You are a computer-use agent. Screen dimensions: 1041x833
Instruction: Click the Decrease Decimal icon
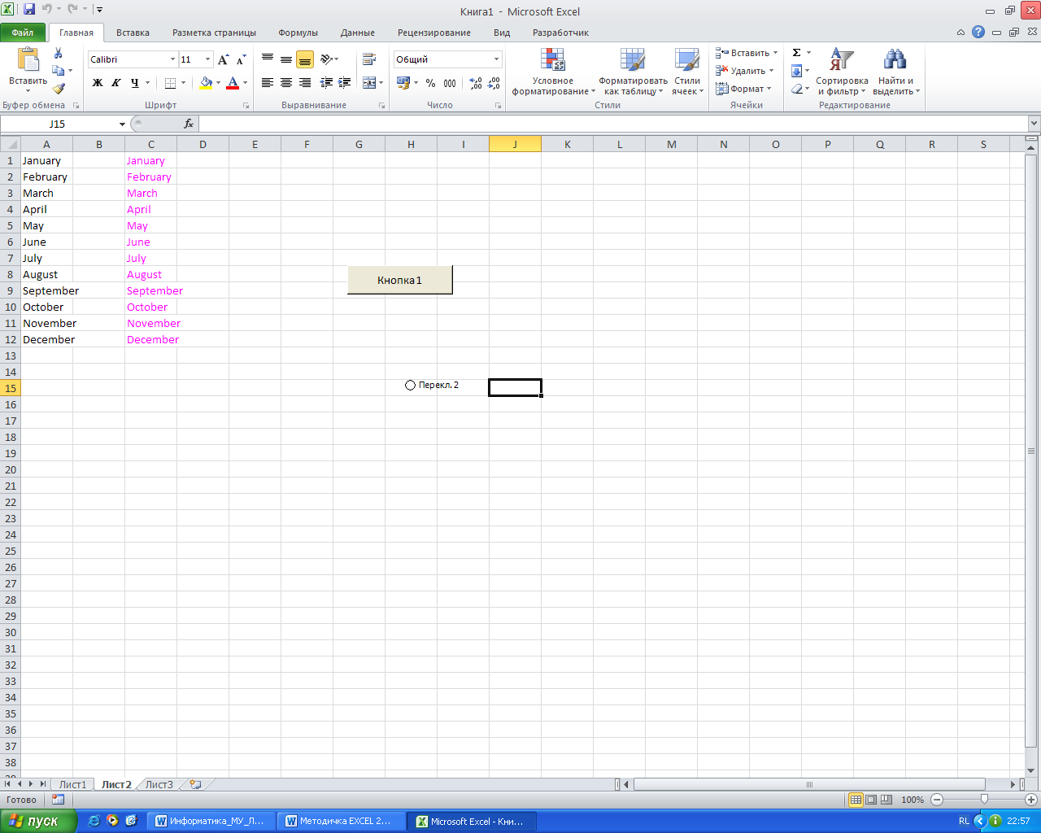pyautogui.click(x=494, y=83)
